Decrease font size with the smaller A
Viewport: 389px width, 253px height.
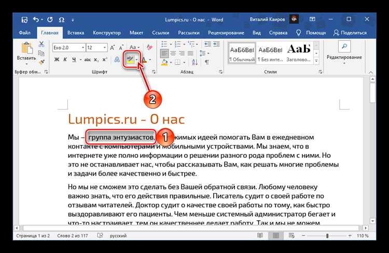(121, 47)
